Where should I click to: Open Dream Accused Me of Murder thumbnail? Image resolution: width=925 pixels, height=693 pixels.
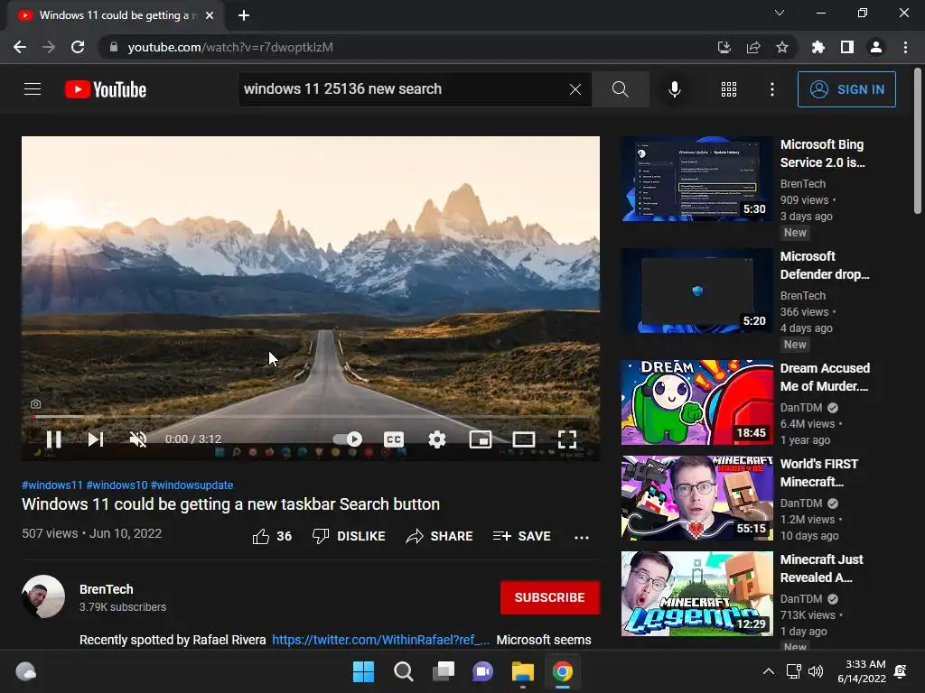point(696,402)
